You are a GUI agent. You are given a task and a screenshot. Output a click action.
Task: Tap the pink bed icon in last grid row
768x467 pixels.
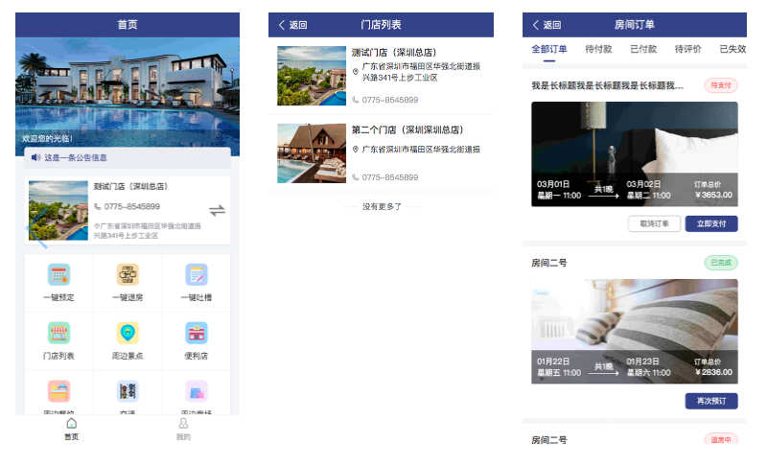click(x=58, y=391)
